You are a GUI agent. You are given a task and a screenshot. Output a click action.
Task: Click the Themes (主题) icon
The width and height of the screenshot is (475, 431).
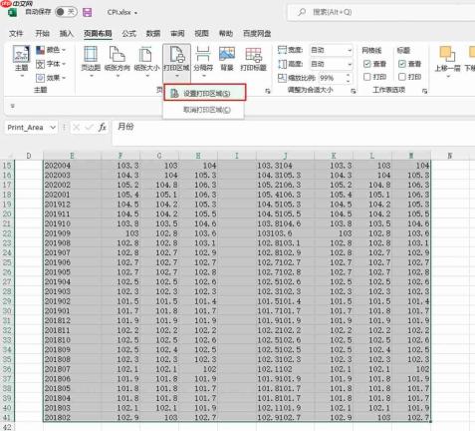pos(22,54)
